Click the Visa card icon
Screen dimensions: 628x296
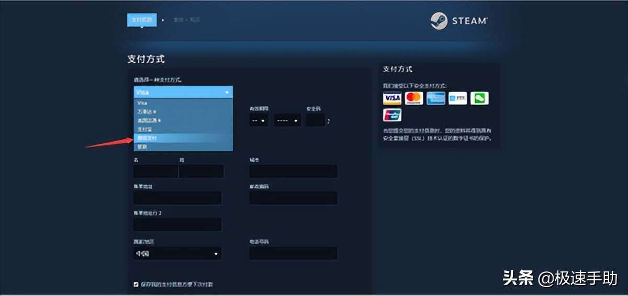(x=392, y=98)
